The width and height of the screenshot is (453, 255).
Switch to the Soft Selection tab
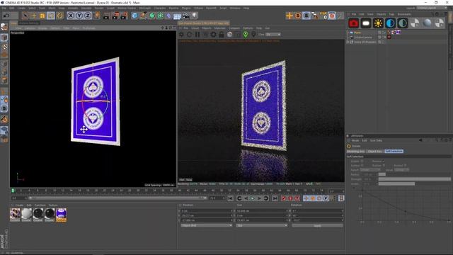click(394, 151)
